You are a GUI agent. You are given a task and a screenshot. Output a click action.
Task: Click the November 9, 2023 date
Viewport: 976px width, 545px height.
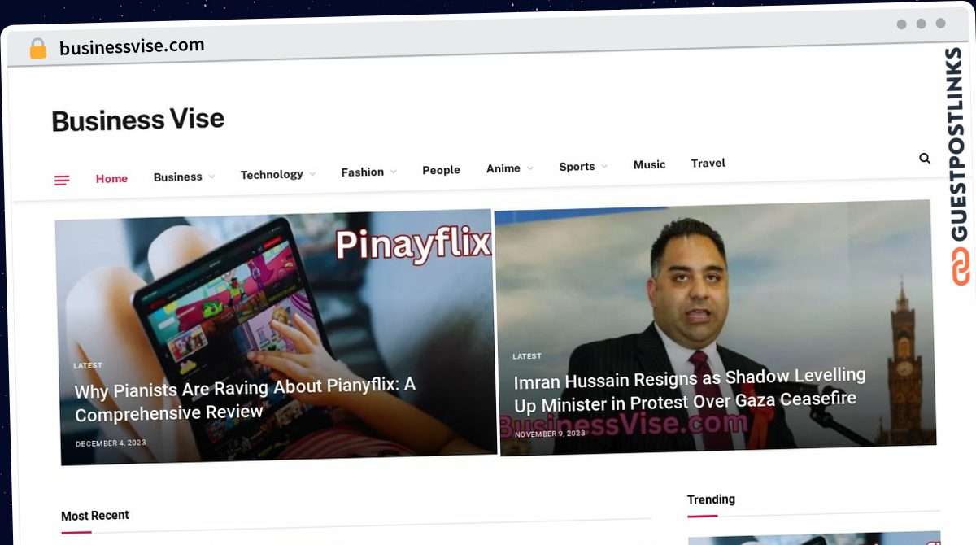(x=550, y=434)
